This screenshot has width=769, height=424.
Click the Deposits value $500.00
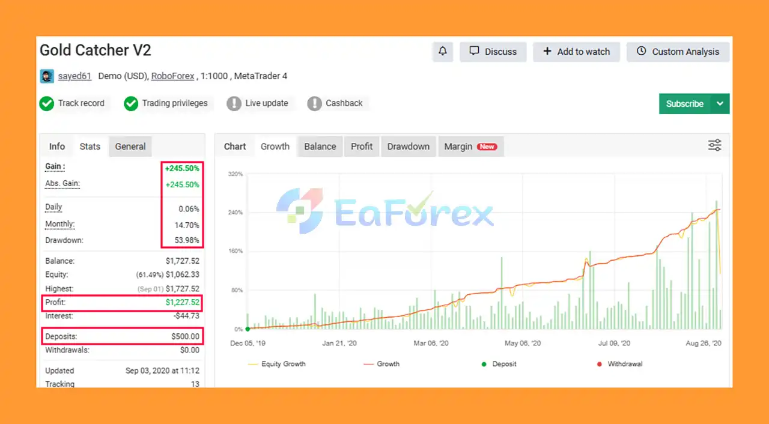tap(185, 337)
